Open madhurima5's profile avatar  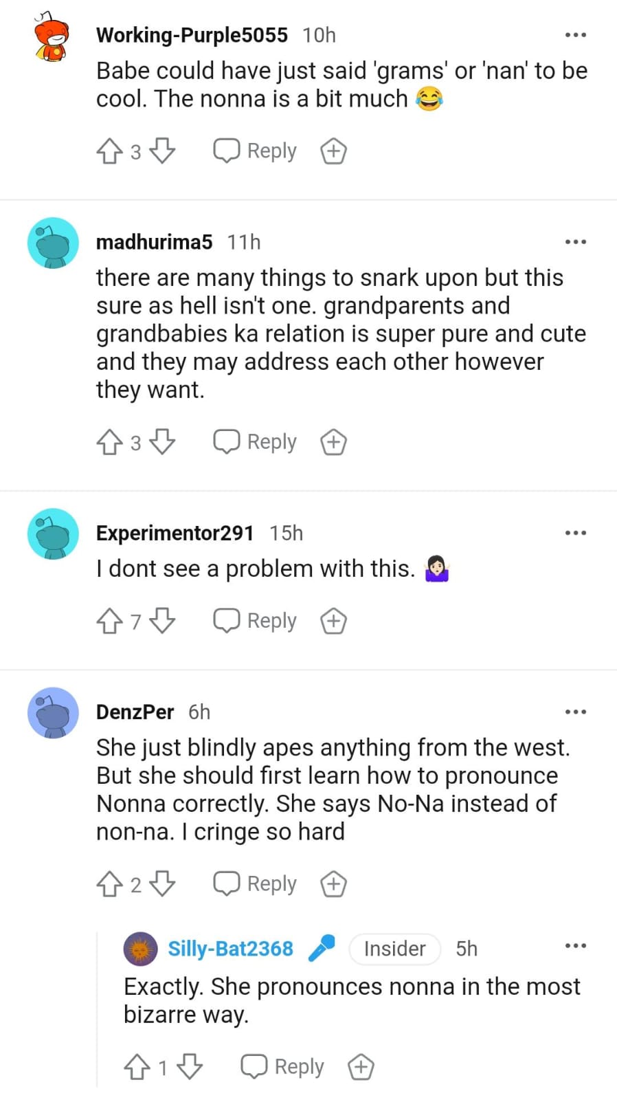point(53,243)
